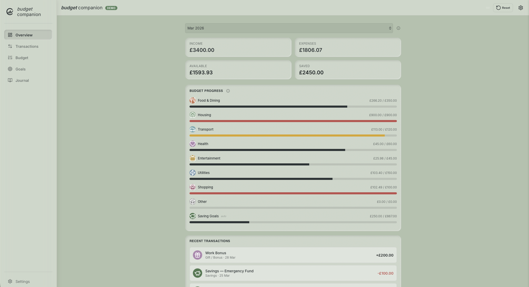Image resolution: width=529 pixels, height=287 pixels.
Task: Click the Health heart icon
Action: coord(193,144)
